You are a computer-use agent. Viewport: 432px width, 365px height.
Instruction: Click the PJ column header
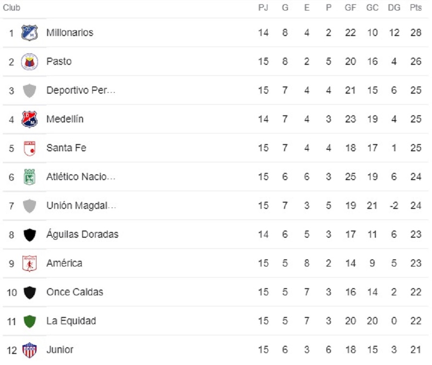(x=263, y=8)
